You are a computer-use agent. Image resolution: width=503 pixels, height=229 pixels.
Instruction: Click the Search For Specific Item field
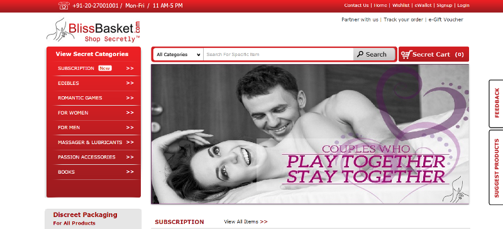point(279,55)
